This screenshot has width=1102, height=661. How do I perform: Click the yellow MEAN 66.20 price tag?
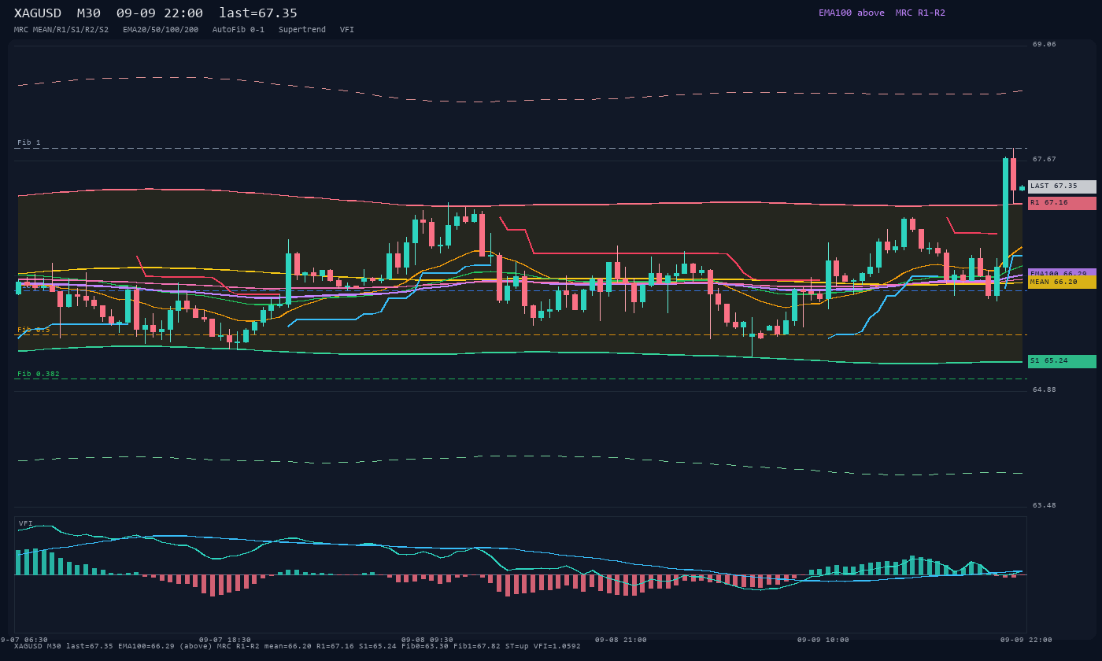click(x=1062, y=282)
